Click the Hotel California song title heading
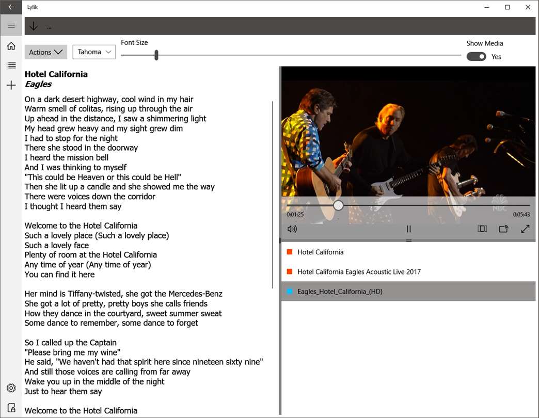Image resolution: width=539 pixels, height=418 pixels. (56, 74)
